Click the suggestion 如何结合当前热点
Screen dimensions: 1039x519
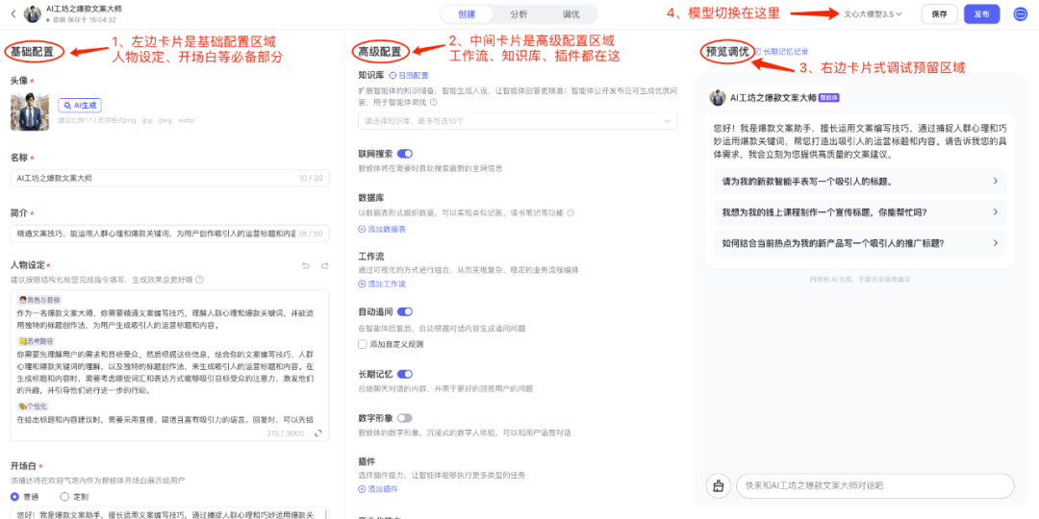pos(860,243)
